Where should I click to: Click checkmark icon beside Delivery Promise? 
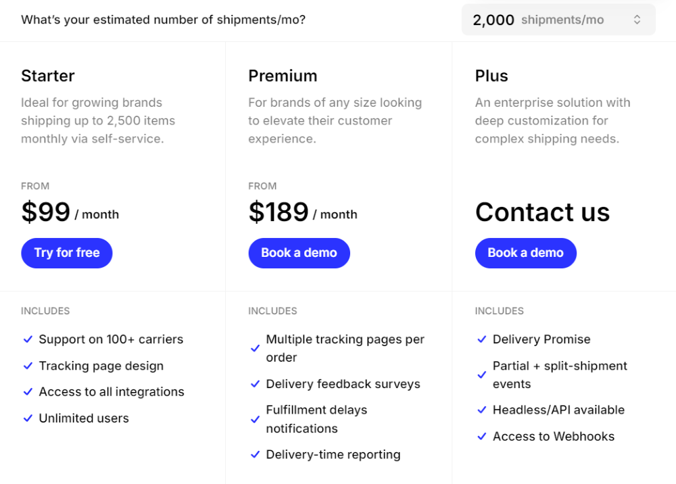[x=482, y=339]
